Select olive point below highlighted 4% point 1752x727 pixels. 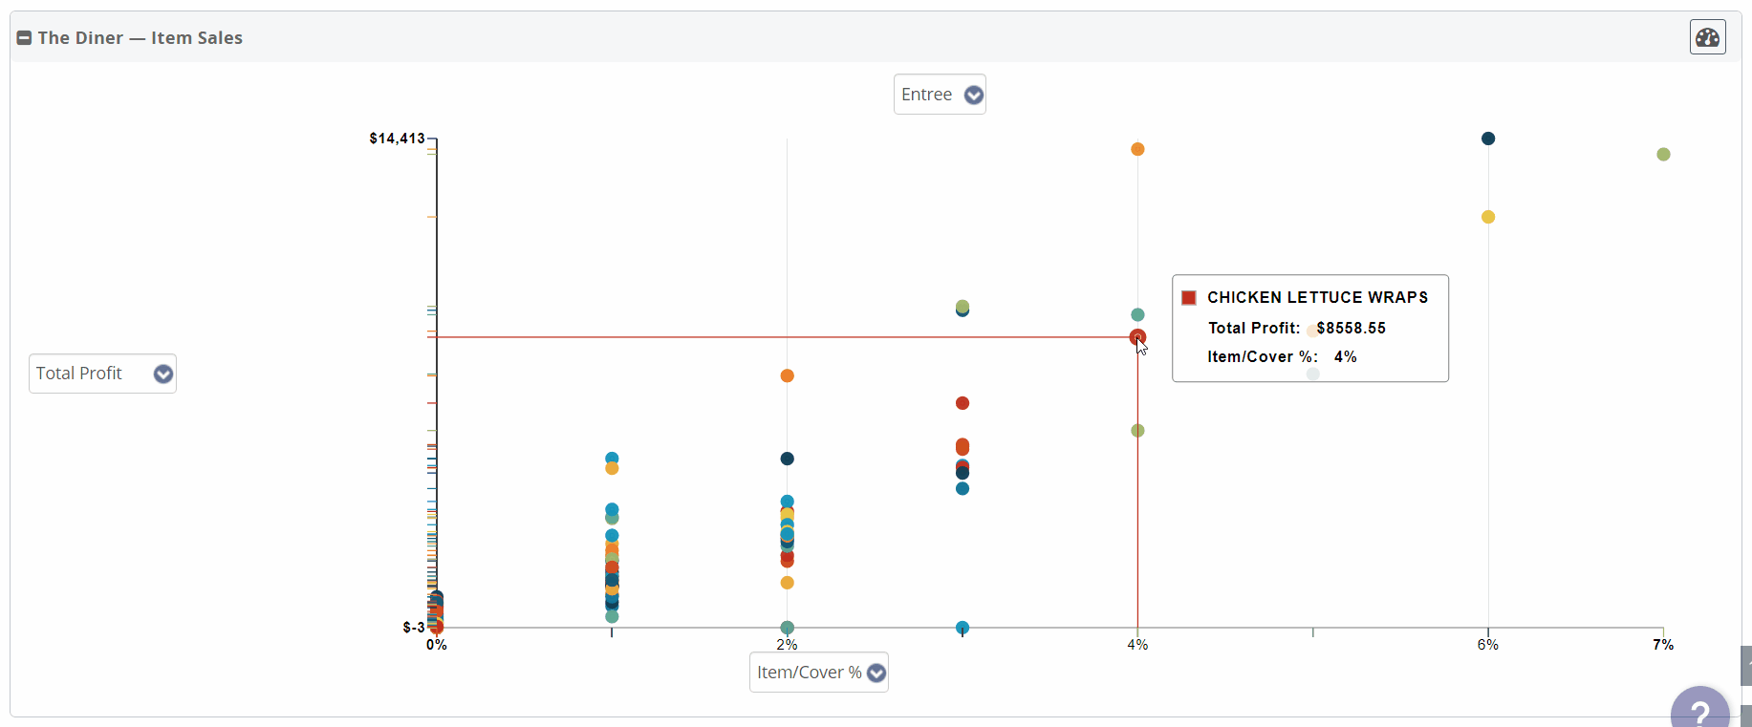tap(1137, 431)
